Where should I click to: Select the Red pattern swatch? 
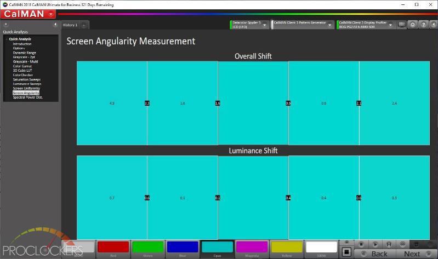(113, 249)
